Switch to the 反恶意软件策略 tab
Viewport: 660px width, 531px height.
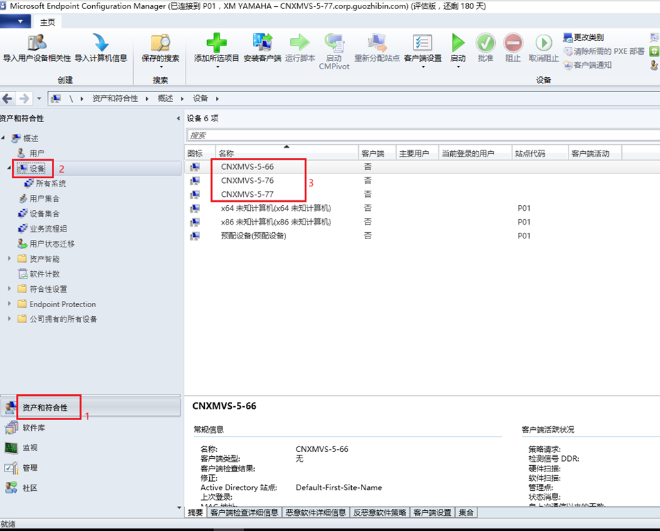[x=380, y=512]
